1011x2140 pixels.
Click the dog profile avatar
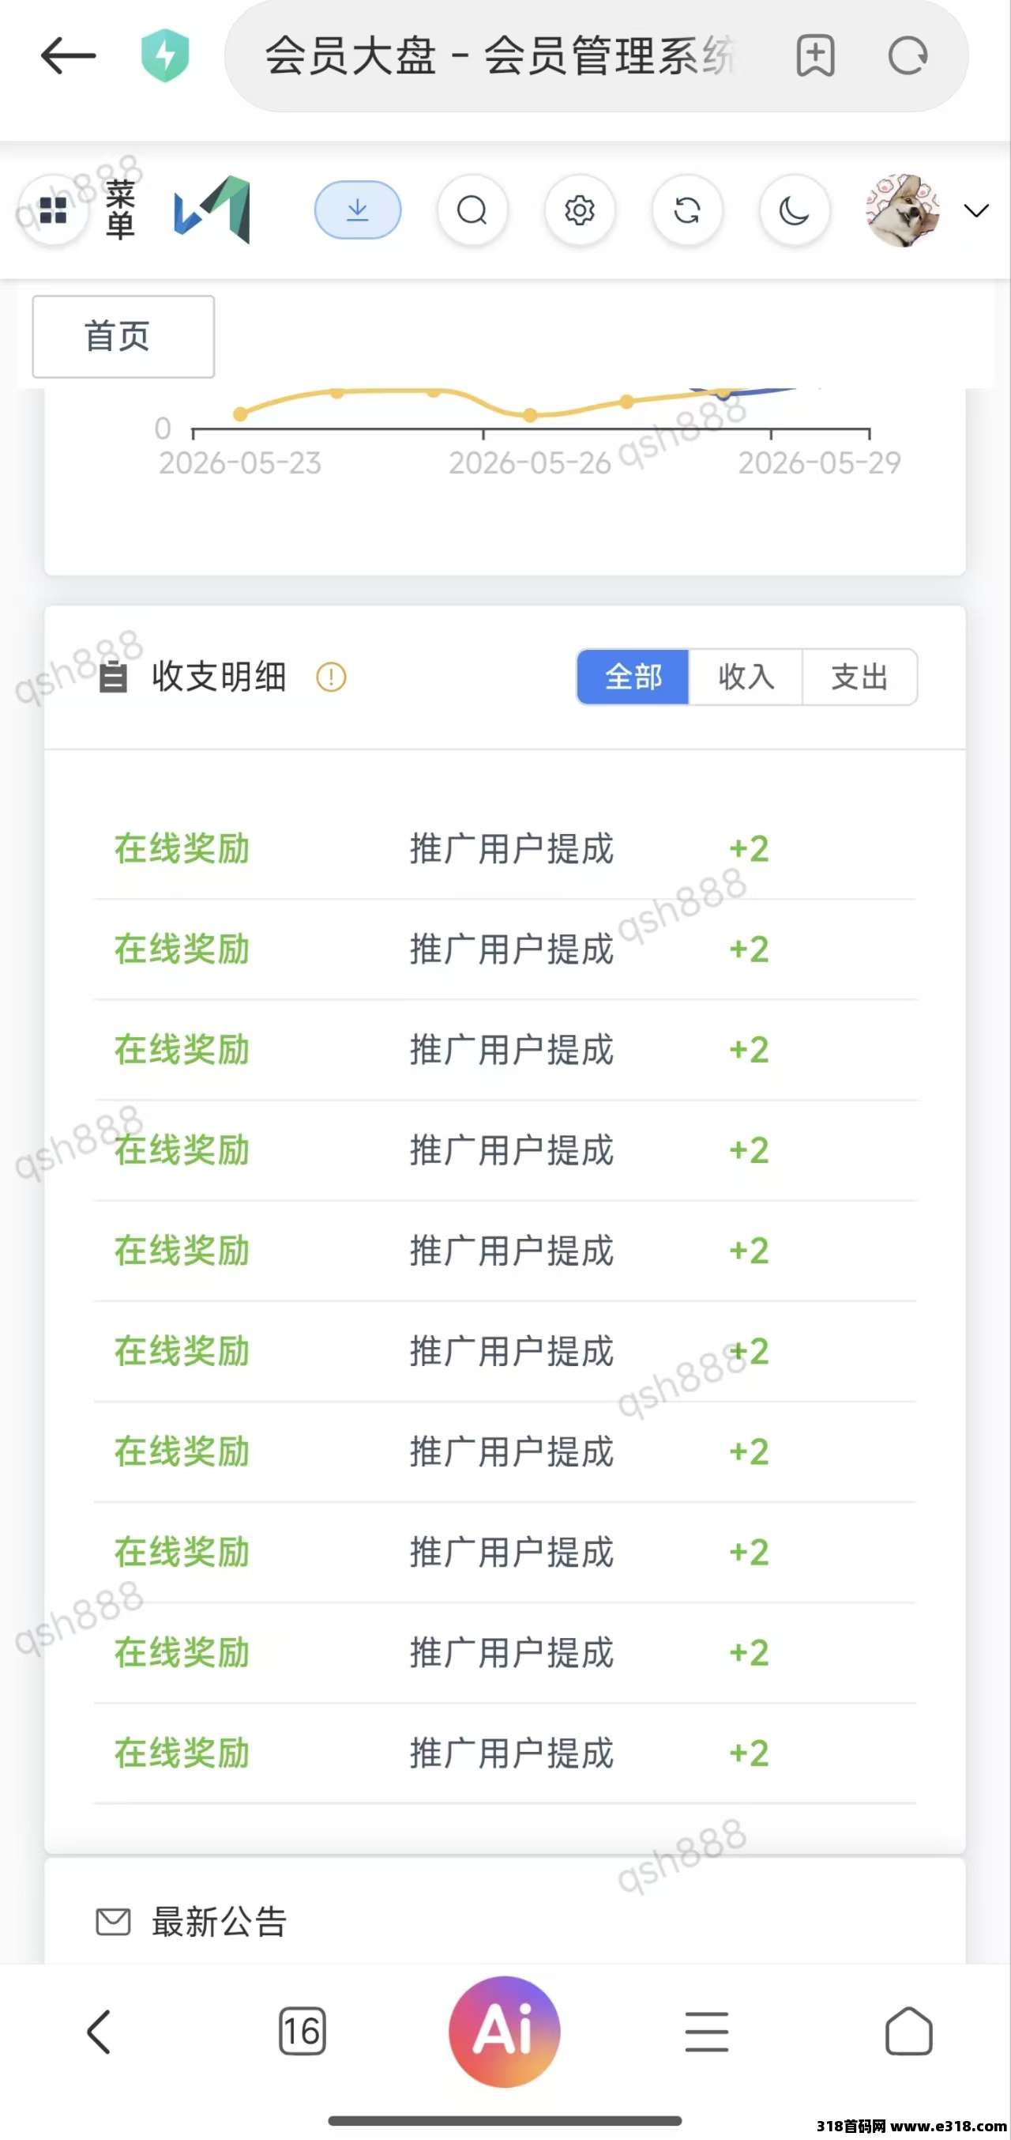pos(902,210)
